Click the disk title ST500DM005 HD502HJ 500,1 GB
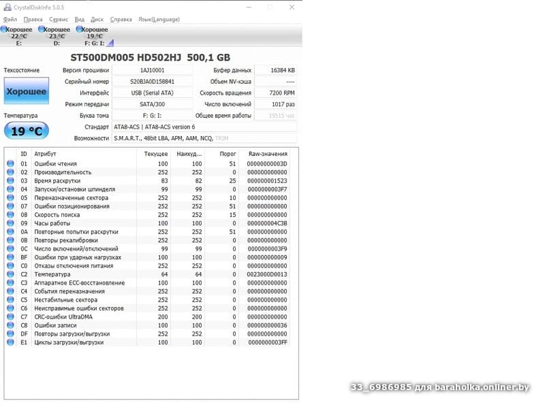 click(x=150, y=57)
